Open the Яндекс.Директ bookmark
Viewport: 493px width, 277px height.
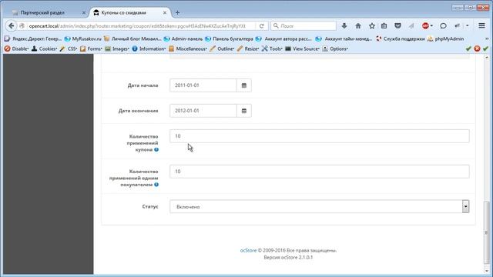click(x=33, y=38)
